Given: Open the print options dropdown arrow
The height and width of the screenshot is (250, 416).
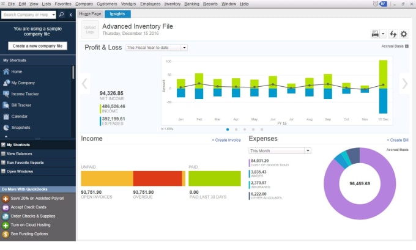Looking at the screenshot, I should [x=383, y=34].
